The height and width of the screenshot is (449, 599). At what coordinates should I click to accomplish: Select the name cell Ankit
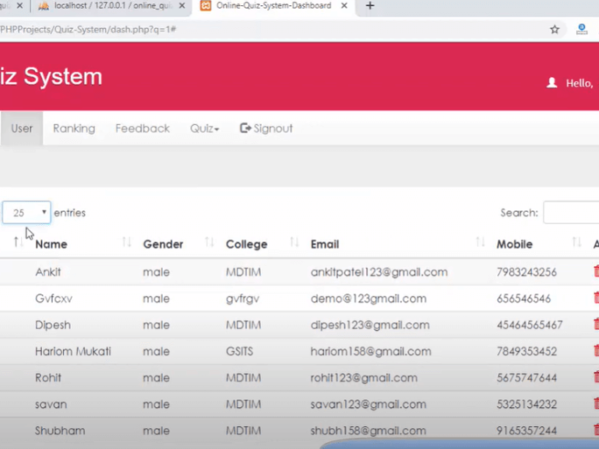coord(48,272)
